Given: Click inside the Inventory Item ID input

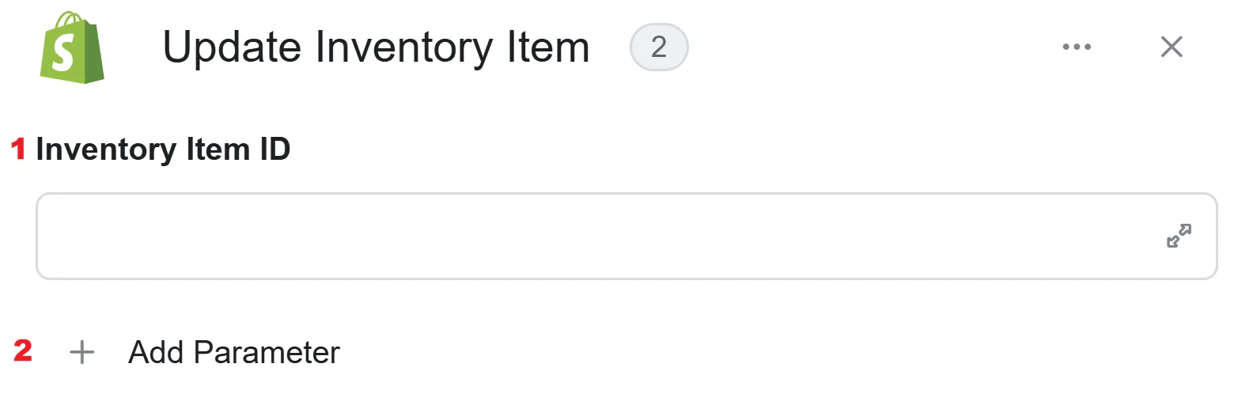Looking at the screenshot, I should [626, 236].
